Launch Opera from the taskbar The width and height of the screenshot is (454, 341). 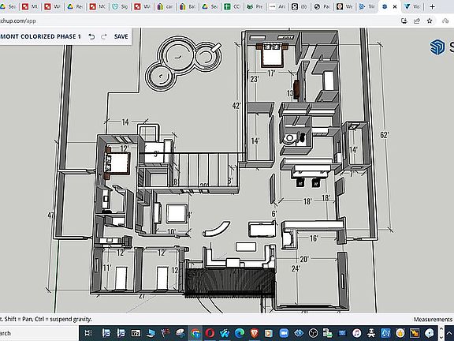210,333
